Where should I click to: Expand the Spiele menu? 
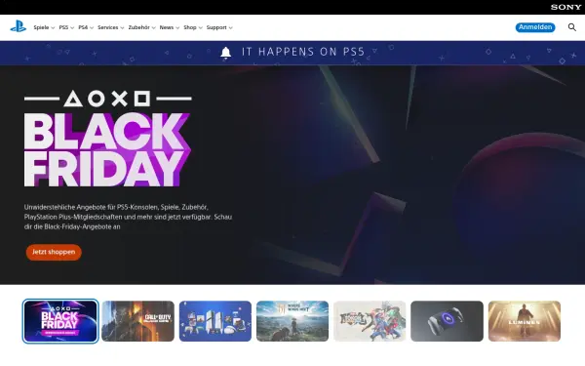[44, 27]
